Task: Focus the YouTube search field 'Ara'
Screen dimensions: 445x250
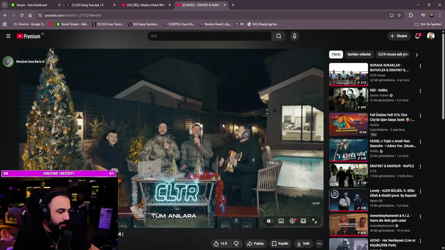Action: tap(210, 36)
